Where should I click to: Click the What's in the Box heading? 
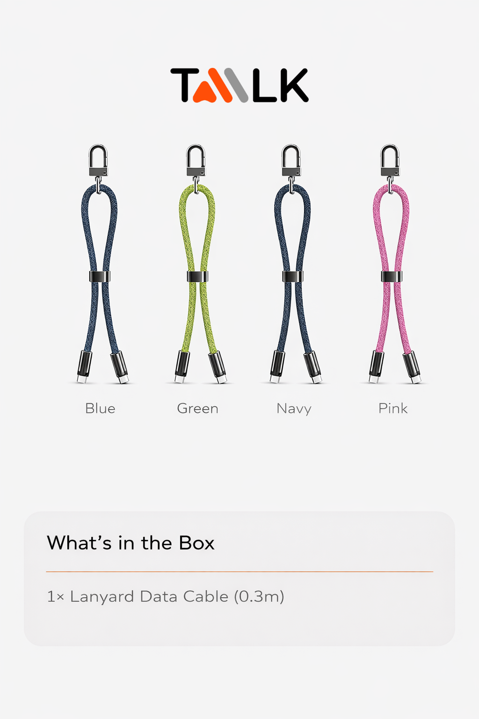(x=131, y=543)
